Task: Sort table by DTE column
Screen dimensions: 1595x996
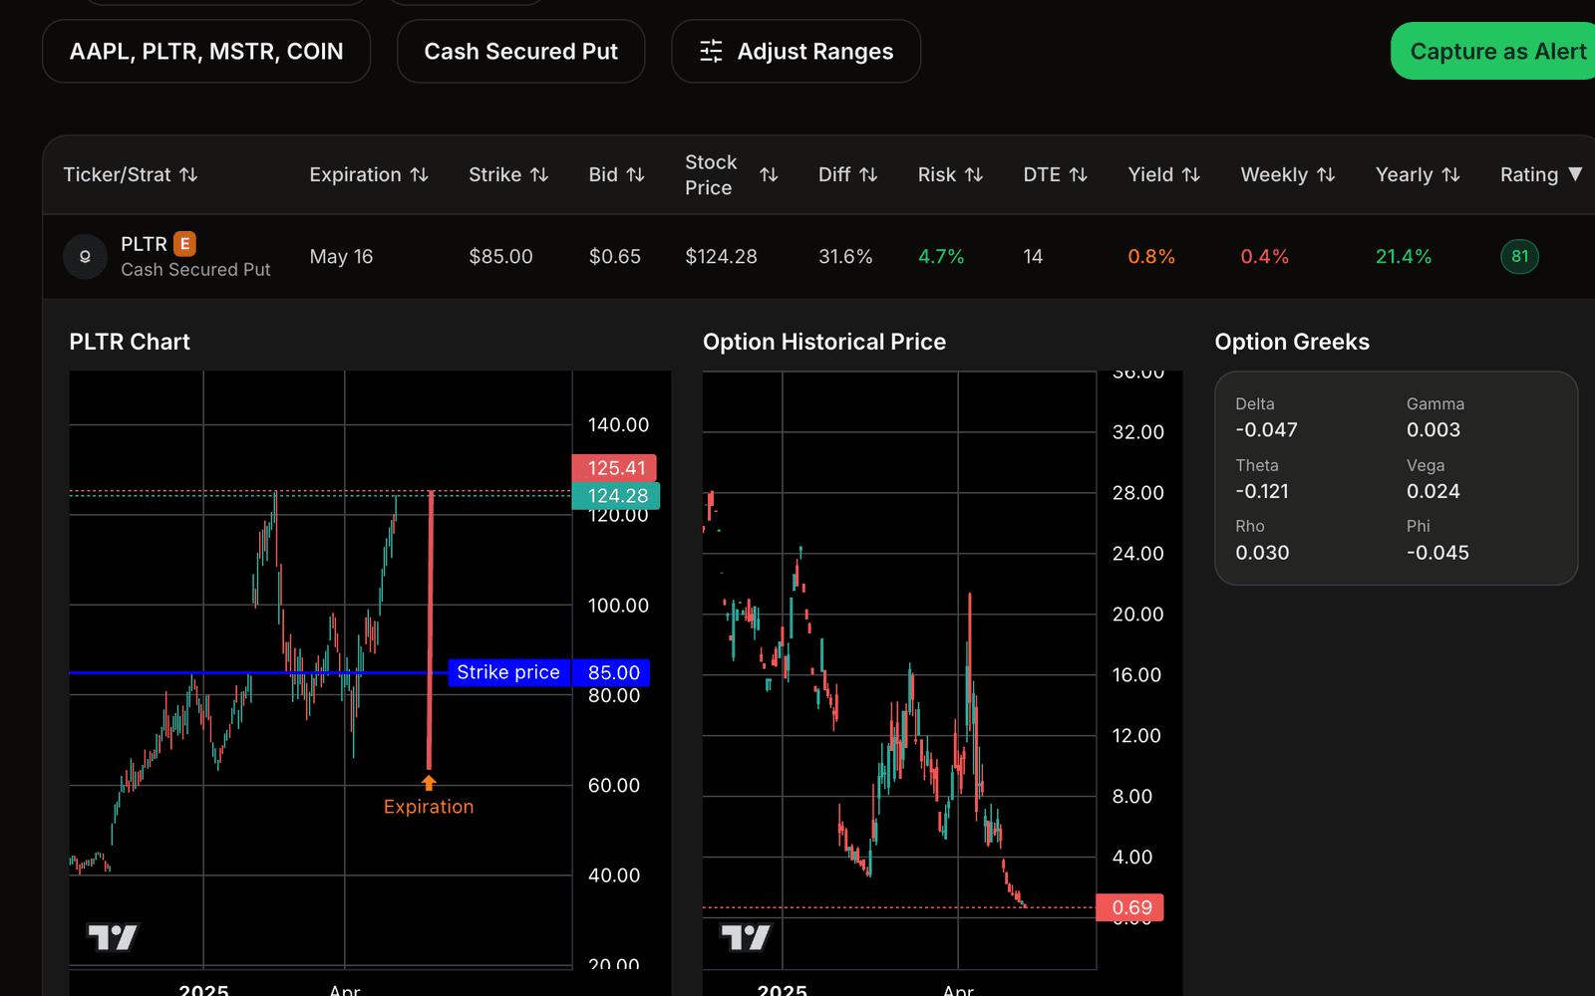Action: [1055, 175]
